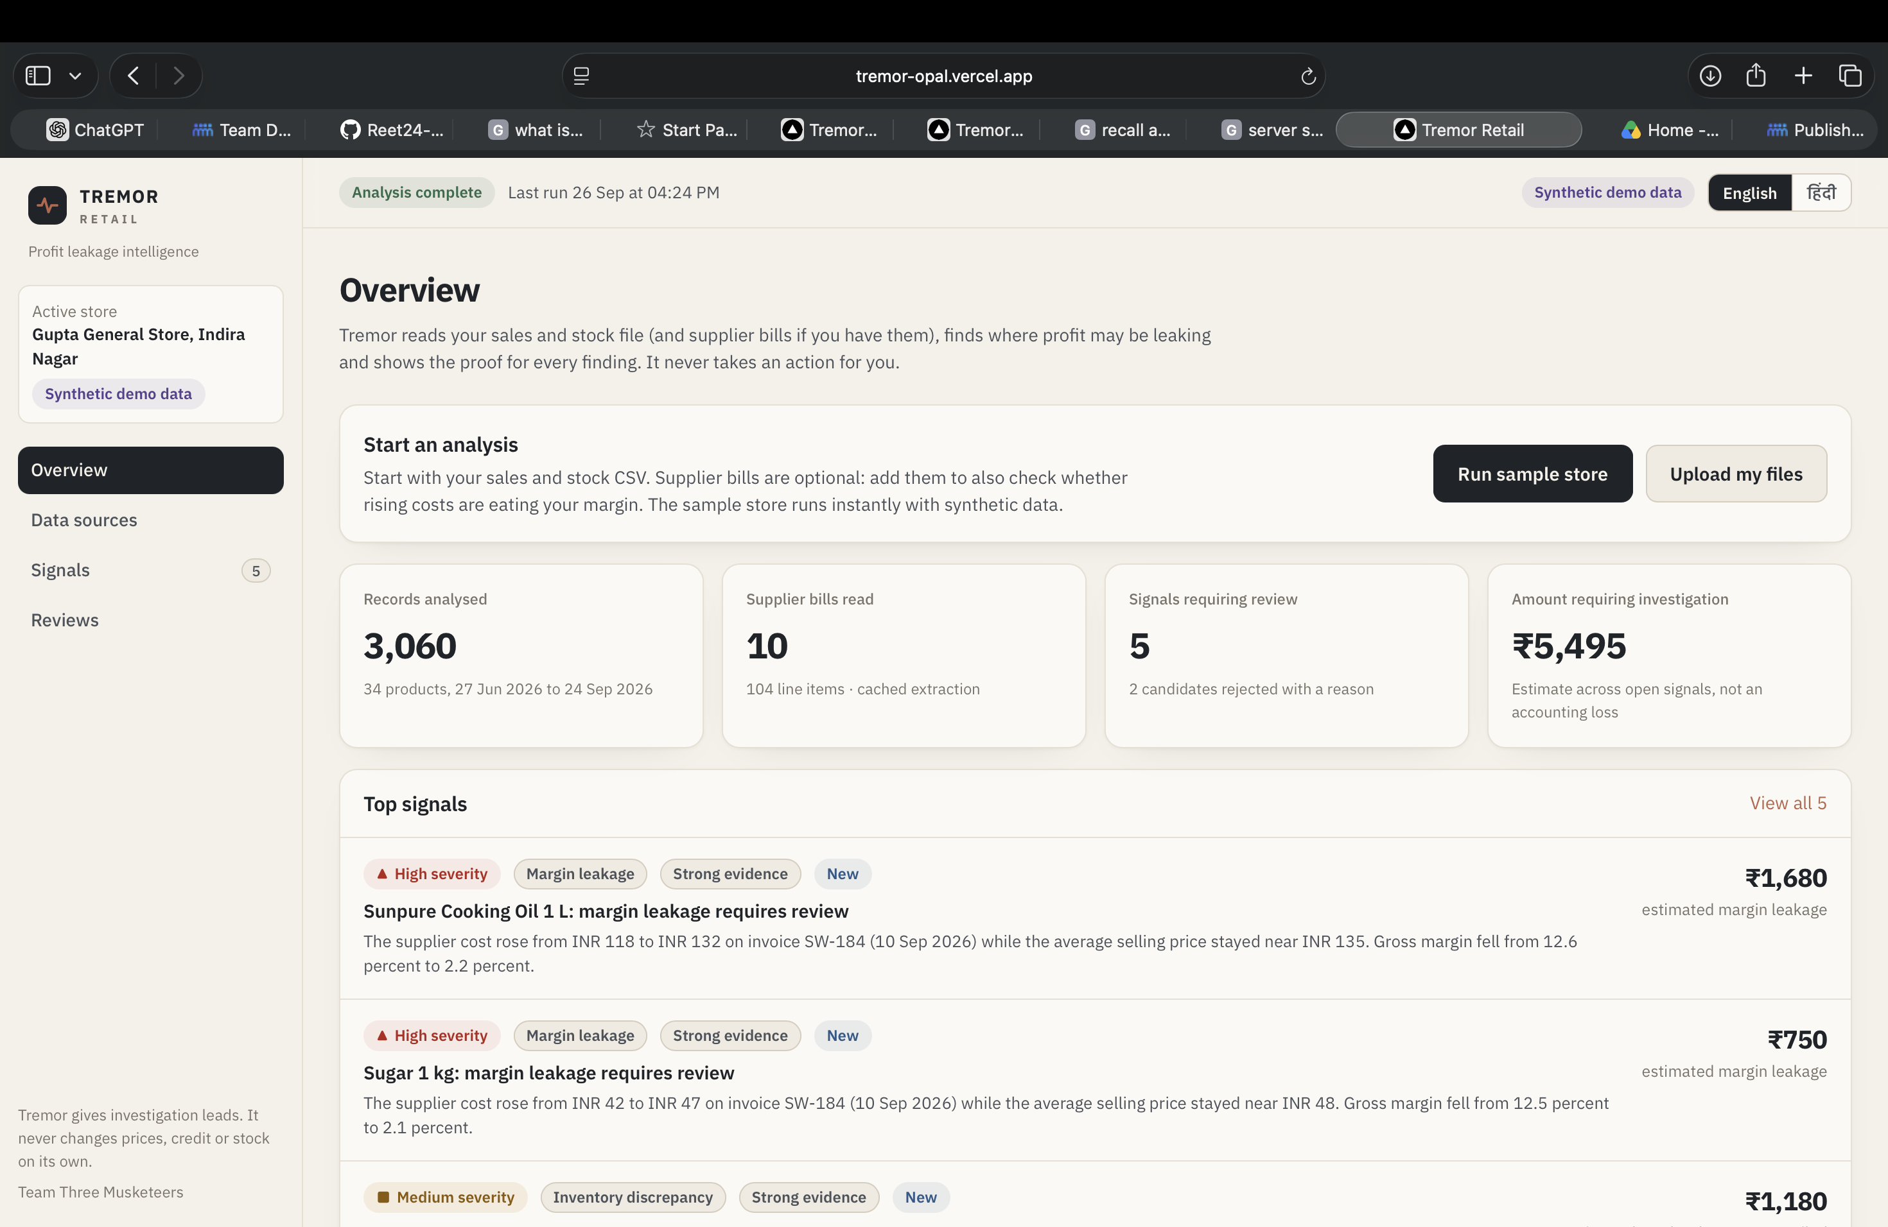Click the top-bar Synthetic demo data badge
This screenshot has height=1227, width=1888.
tap(1607, 193)
